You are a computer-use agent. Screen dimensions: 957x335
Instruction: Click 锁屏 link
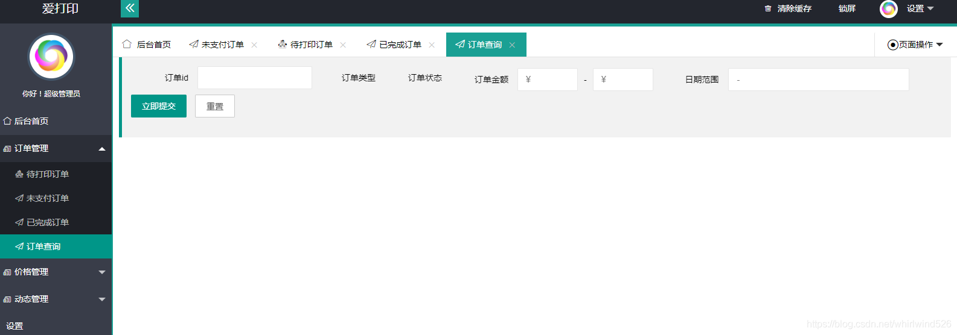pos(847,8)
